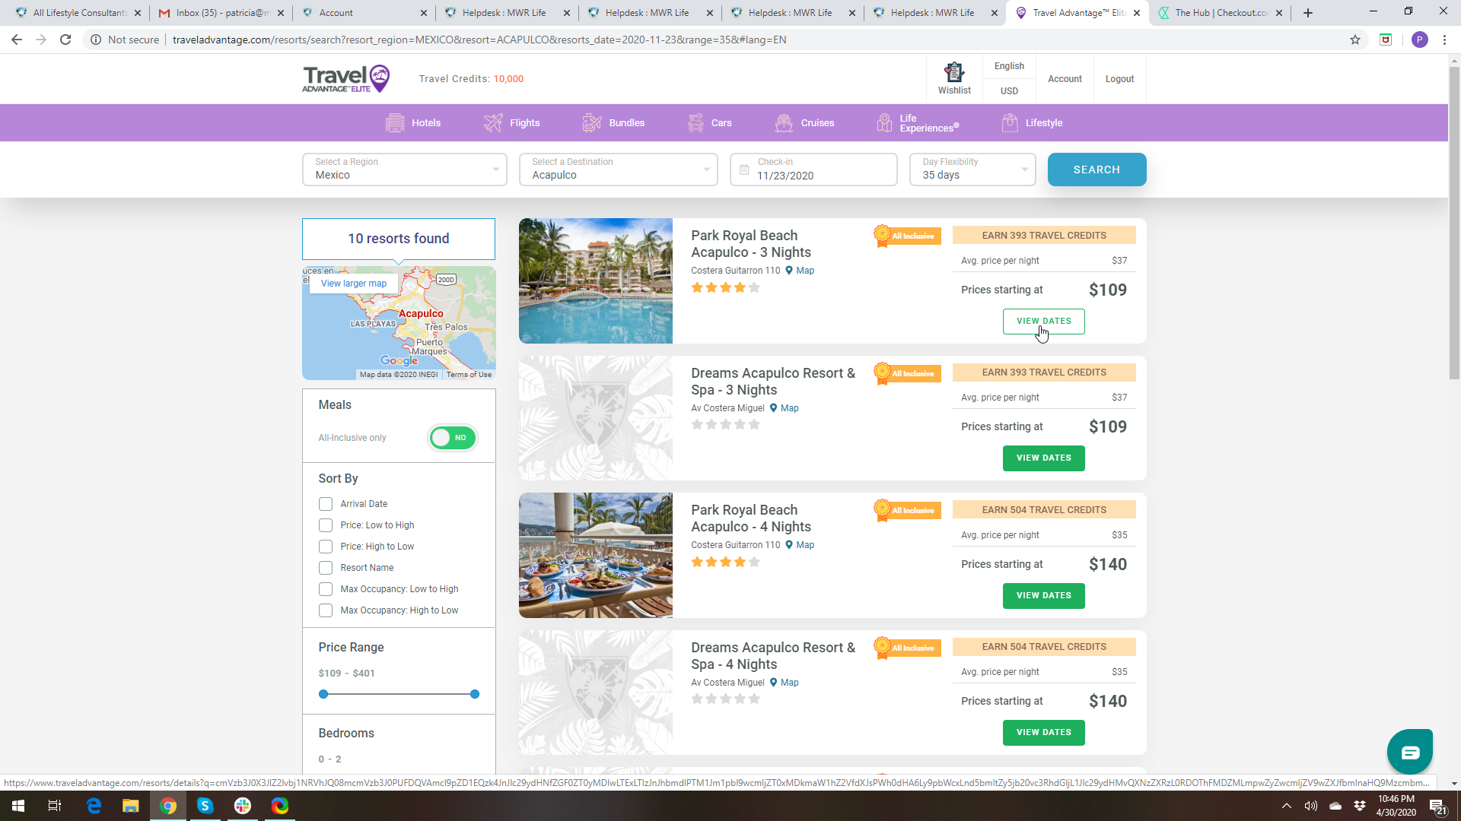
Task: Expand the Select a Destination dropdown
Action: tap(618, 170)
